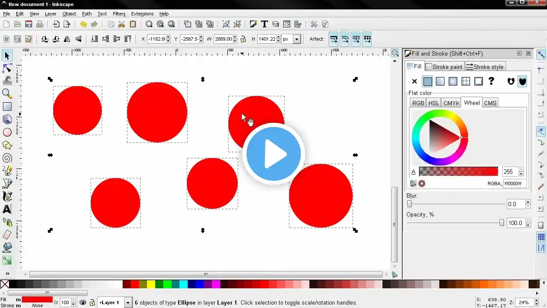Click the Print document icon
This screenshot has width=547, height=308.
click(40, 24)
